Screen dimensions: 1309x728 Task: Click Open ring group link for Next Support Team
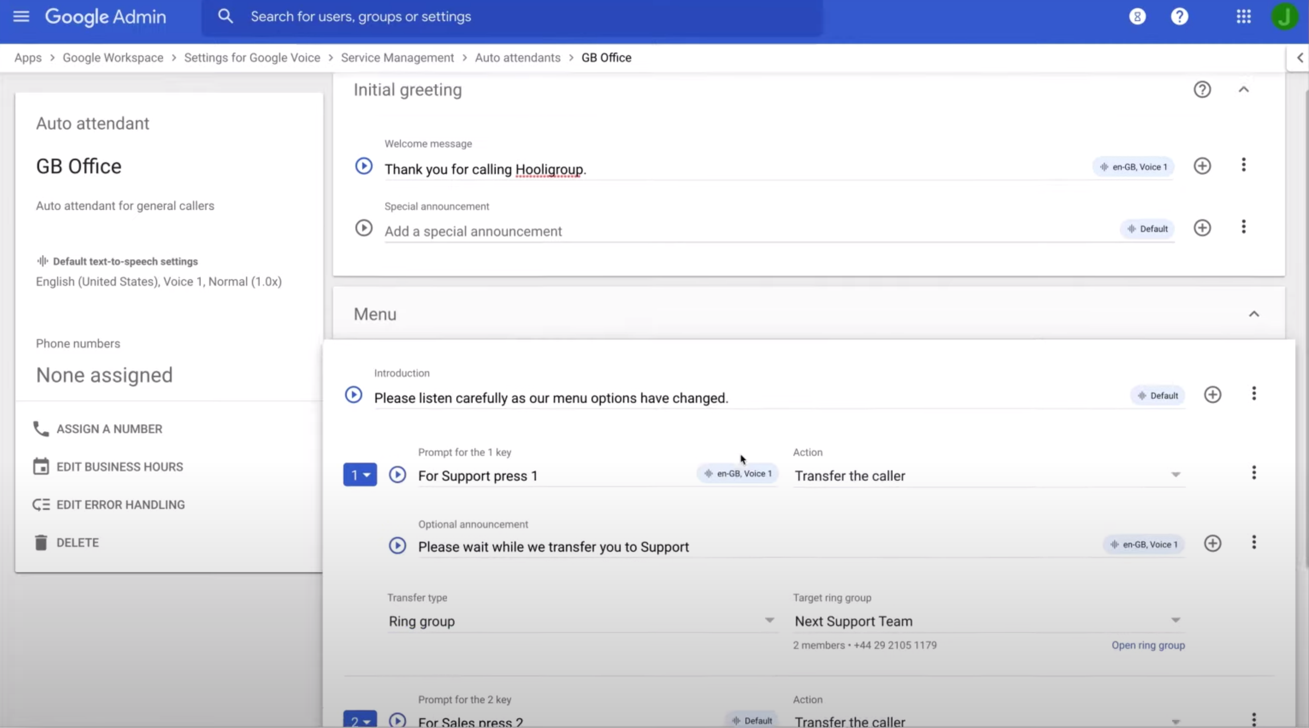click(x=1148, y=645)
